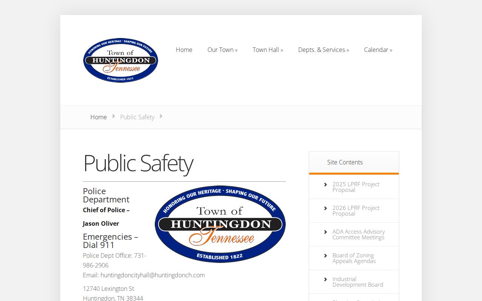
Task: Click the Site Contents sidebar heading
Action: [x=345, y=162]
